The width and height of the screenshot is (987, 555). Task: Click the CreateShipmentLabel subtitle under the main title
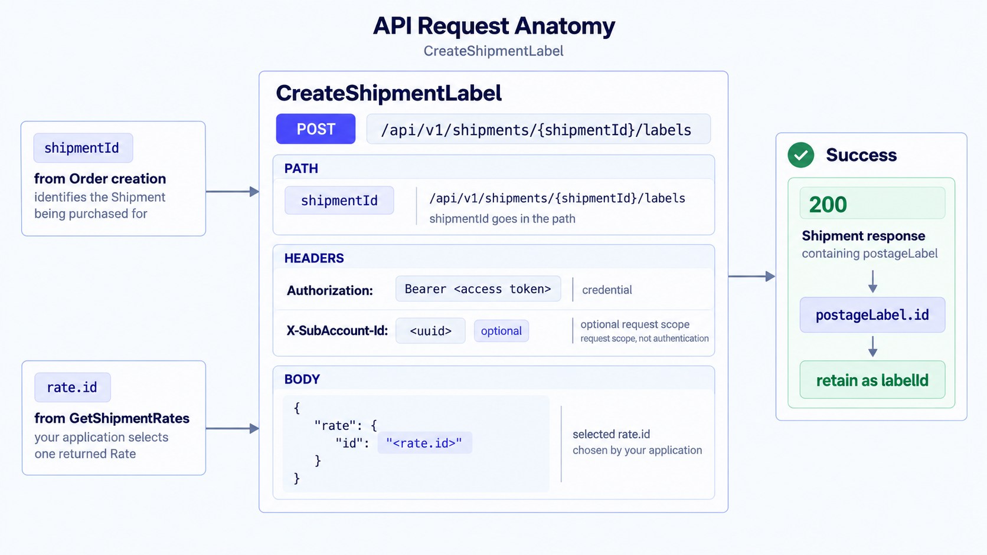(x=493, y=51)
